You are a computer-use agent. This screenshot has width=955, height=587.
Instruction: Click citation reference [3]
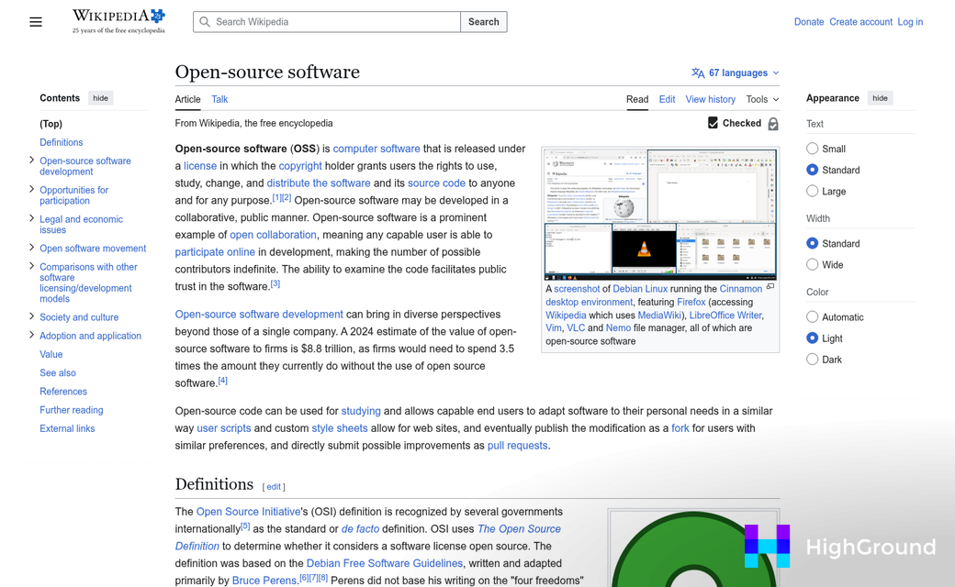coord(275,283)
